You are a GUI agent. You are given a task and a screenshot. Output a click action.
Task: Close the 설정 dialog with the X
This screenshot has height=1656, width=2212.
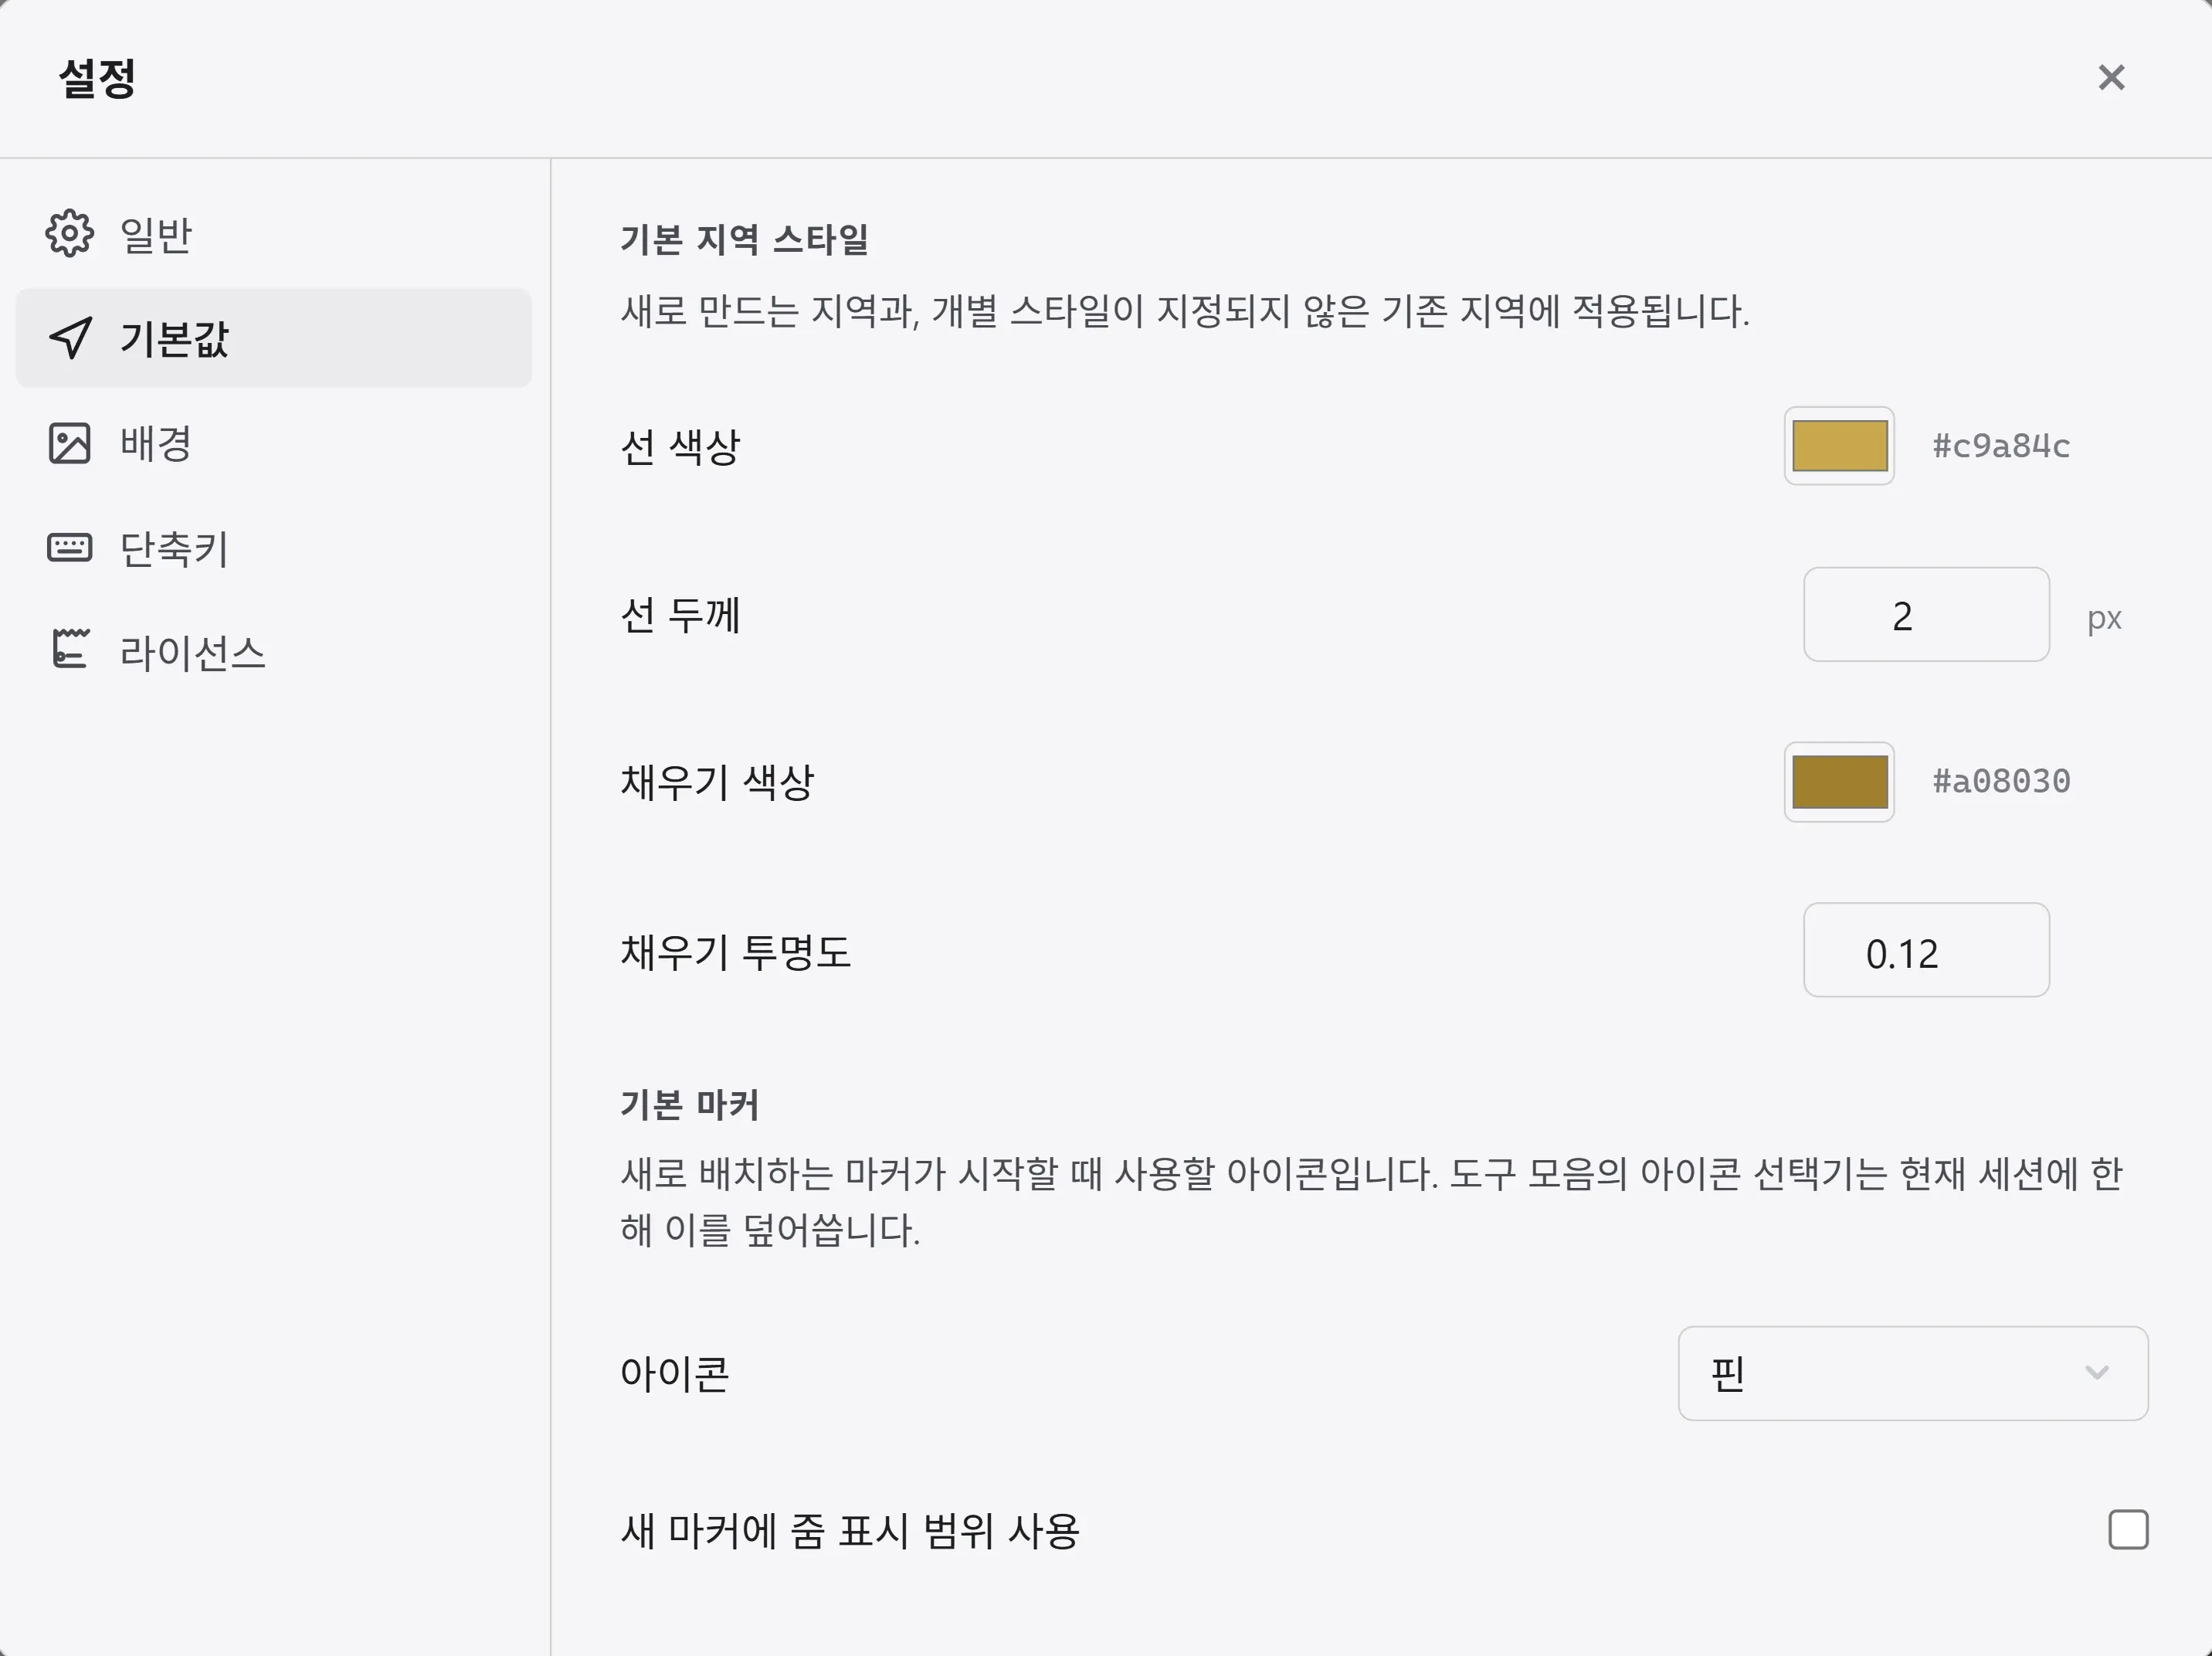coord(2111,77)
